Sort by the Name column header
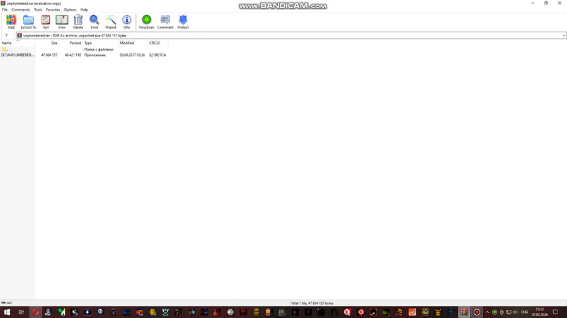Image resolution: width=567 pixels, height=318 pixels. pos(18,43)
